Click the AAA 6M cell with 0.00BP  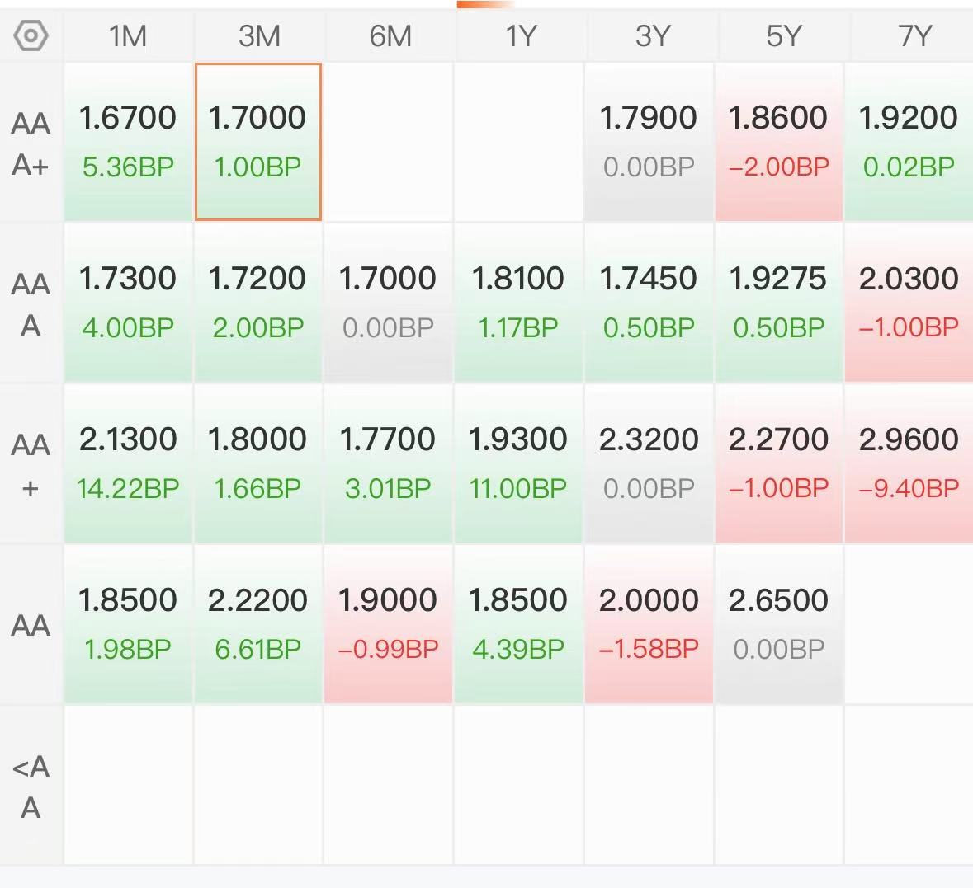pos(388,303)
